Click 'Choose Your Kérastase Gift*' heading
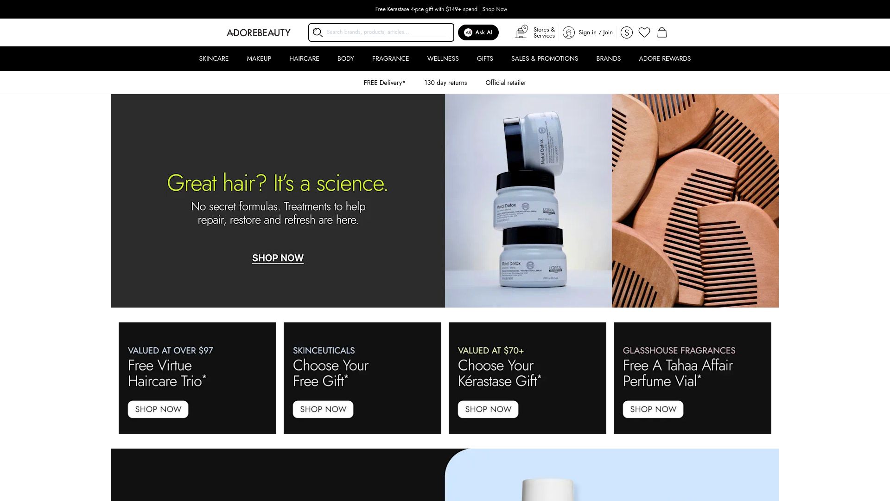890x501 pixels. click(x=500, y=373)
